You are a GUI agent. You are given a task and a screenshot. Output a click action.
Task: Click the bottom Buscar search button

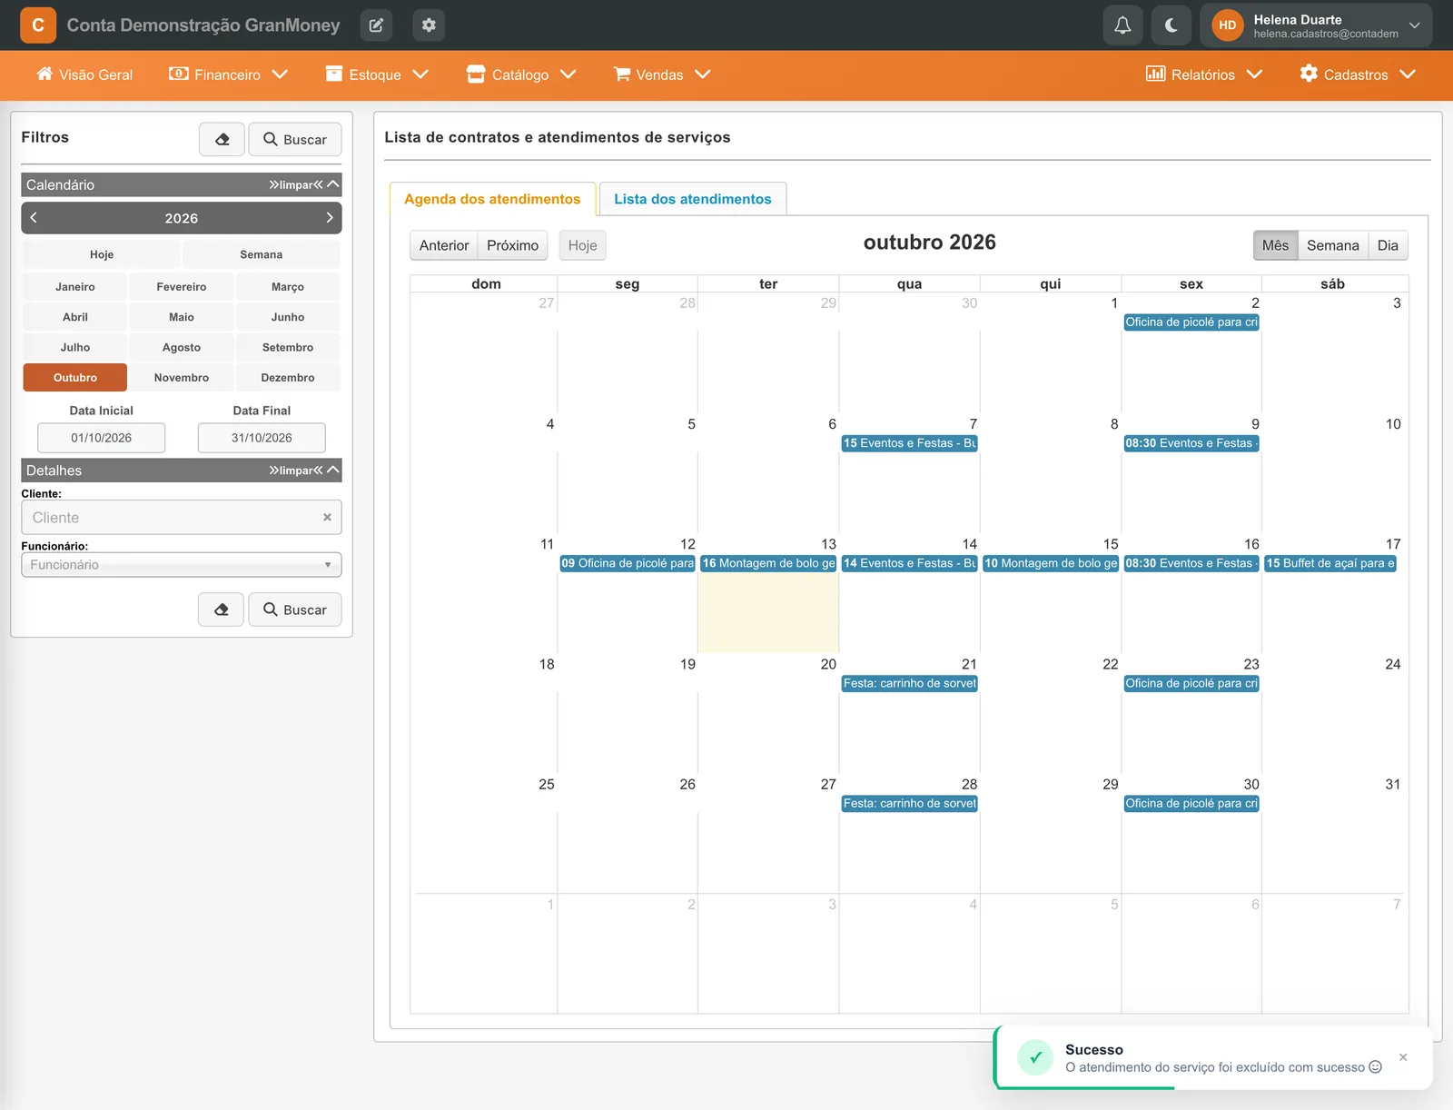(295, 610)
